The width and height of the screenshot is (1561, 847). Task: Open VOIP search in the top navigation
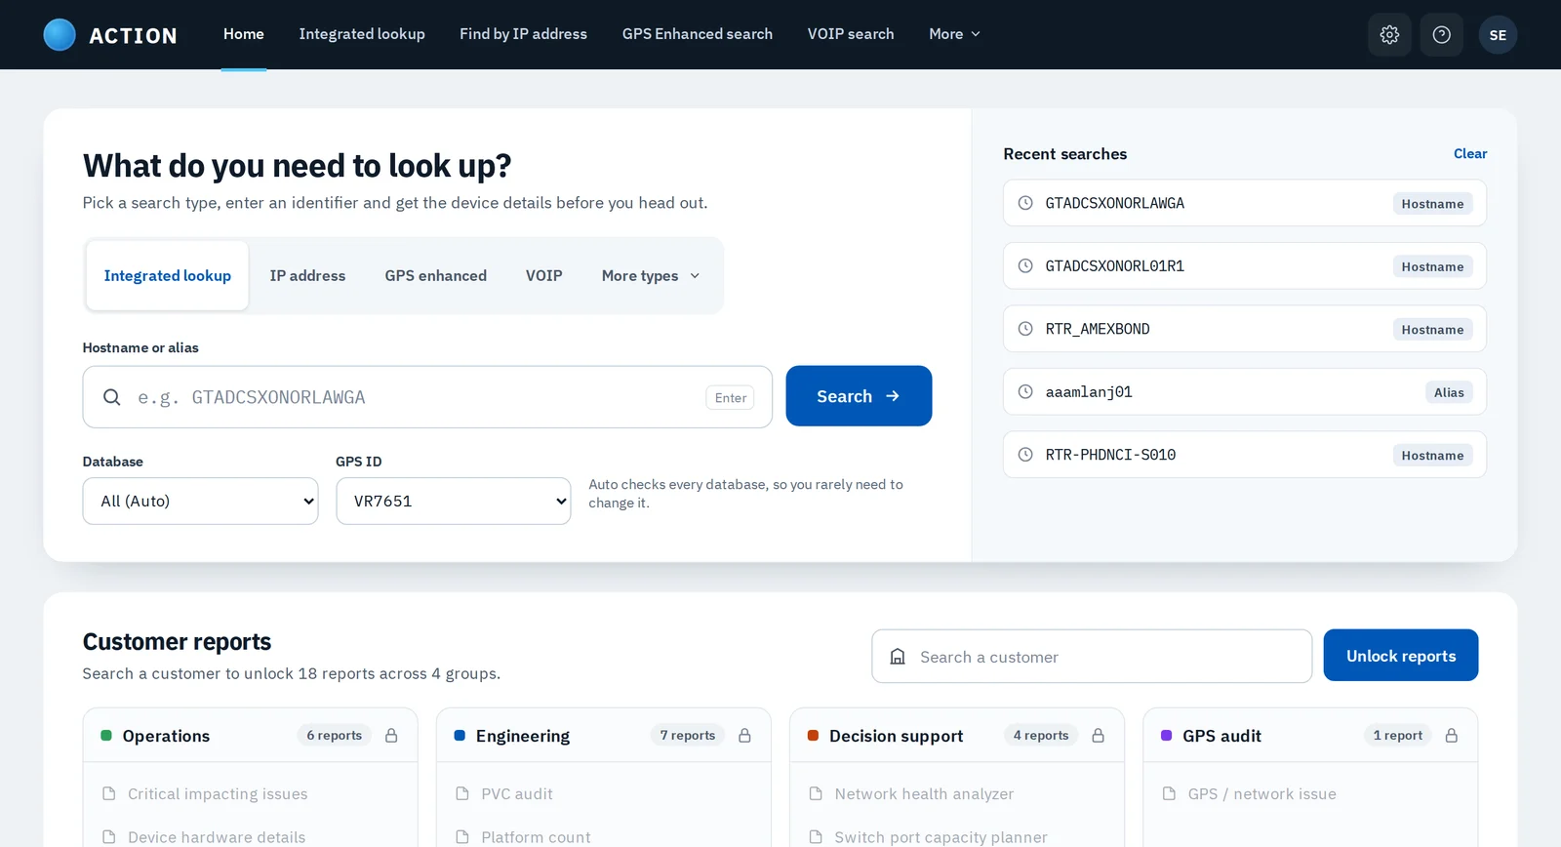coord(851,34)
